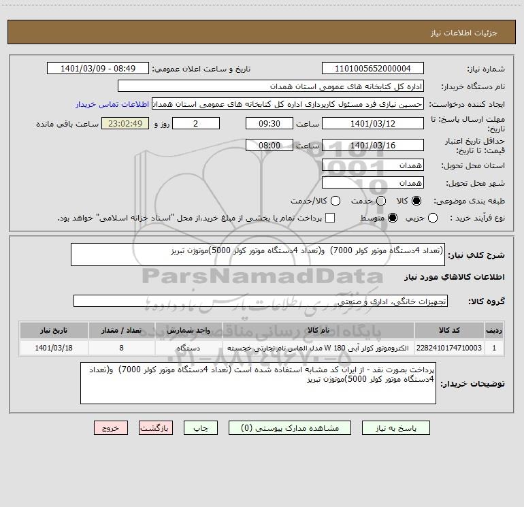This screenshot has width=524, height=507.
Task: Toggle Islamic treasury bonds payment checkbox
Action: (330, 218)
